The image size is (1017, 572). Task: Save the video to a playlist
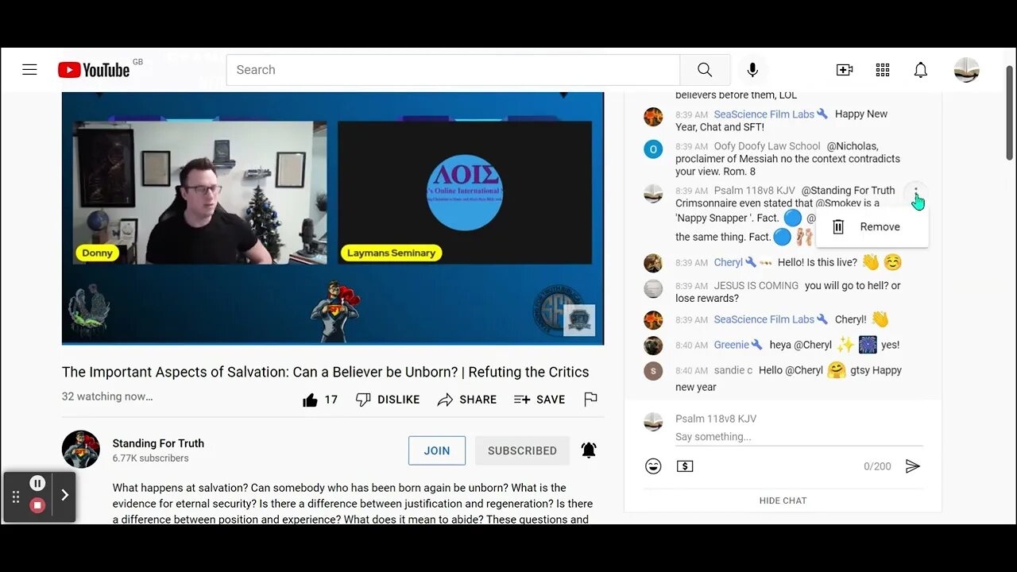pyautogui.click(x=539, y=400)
